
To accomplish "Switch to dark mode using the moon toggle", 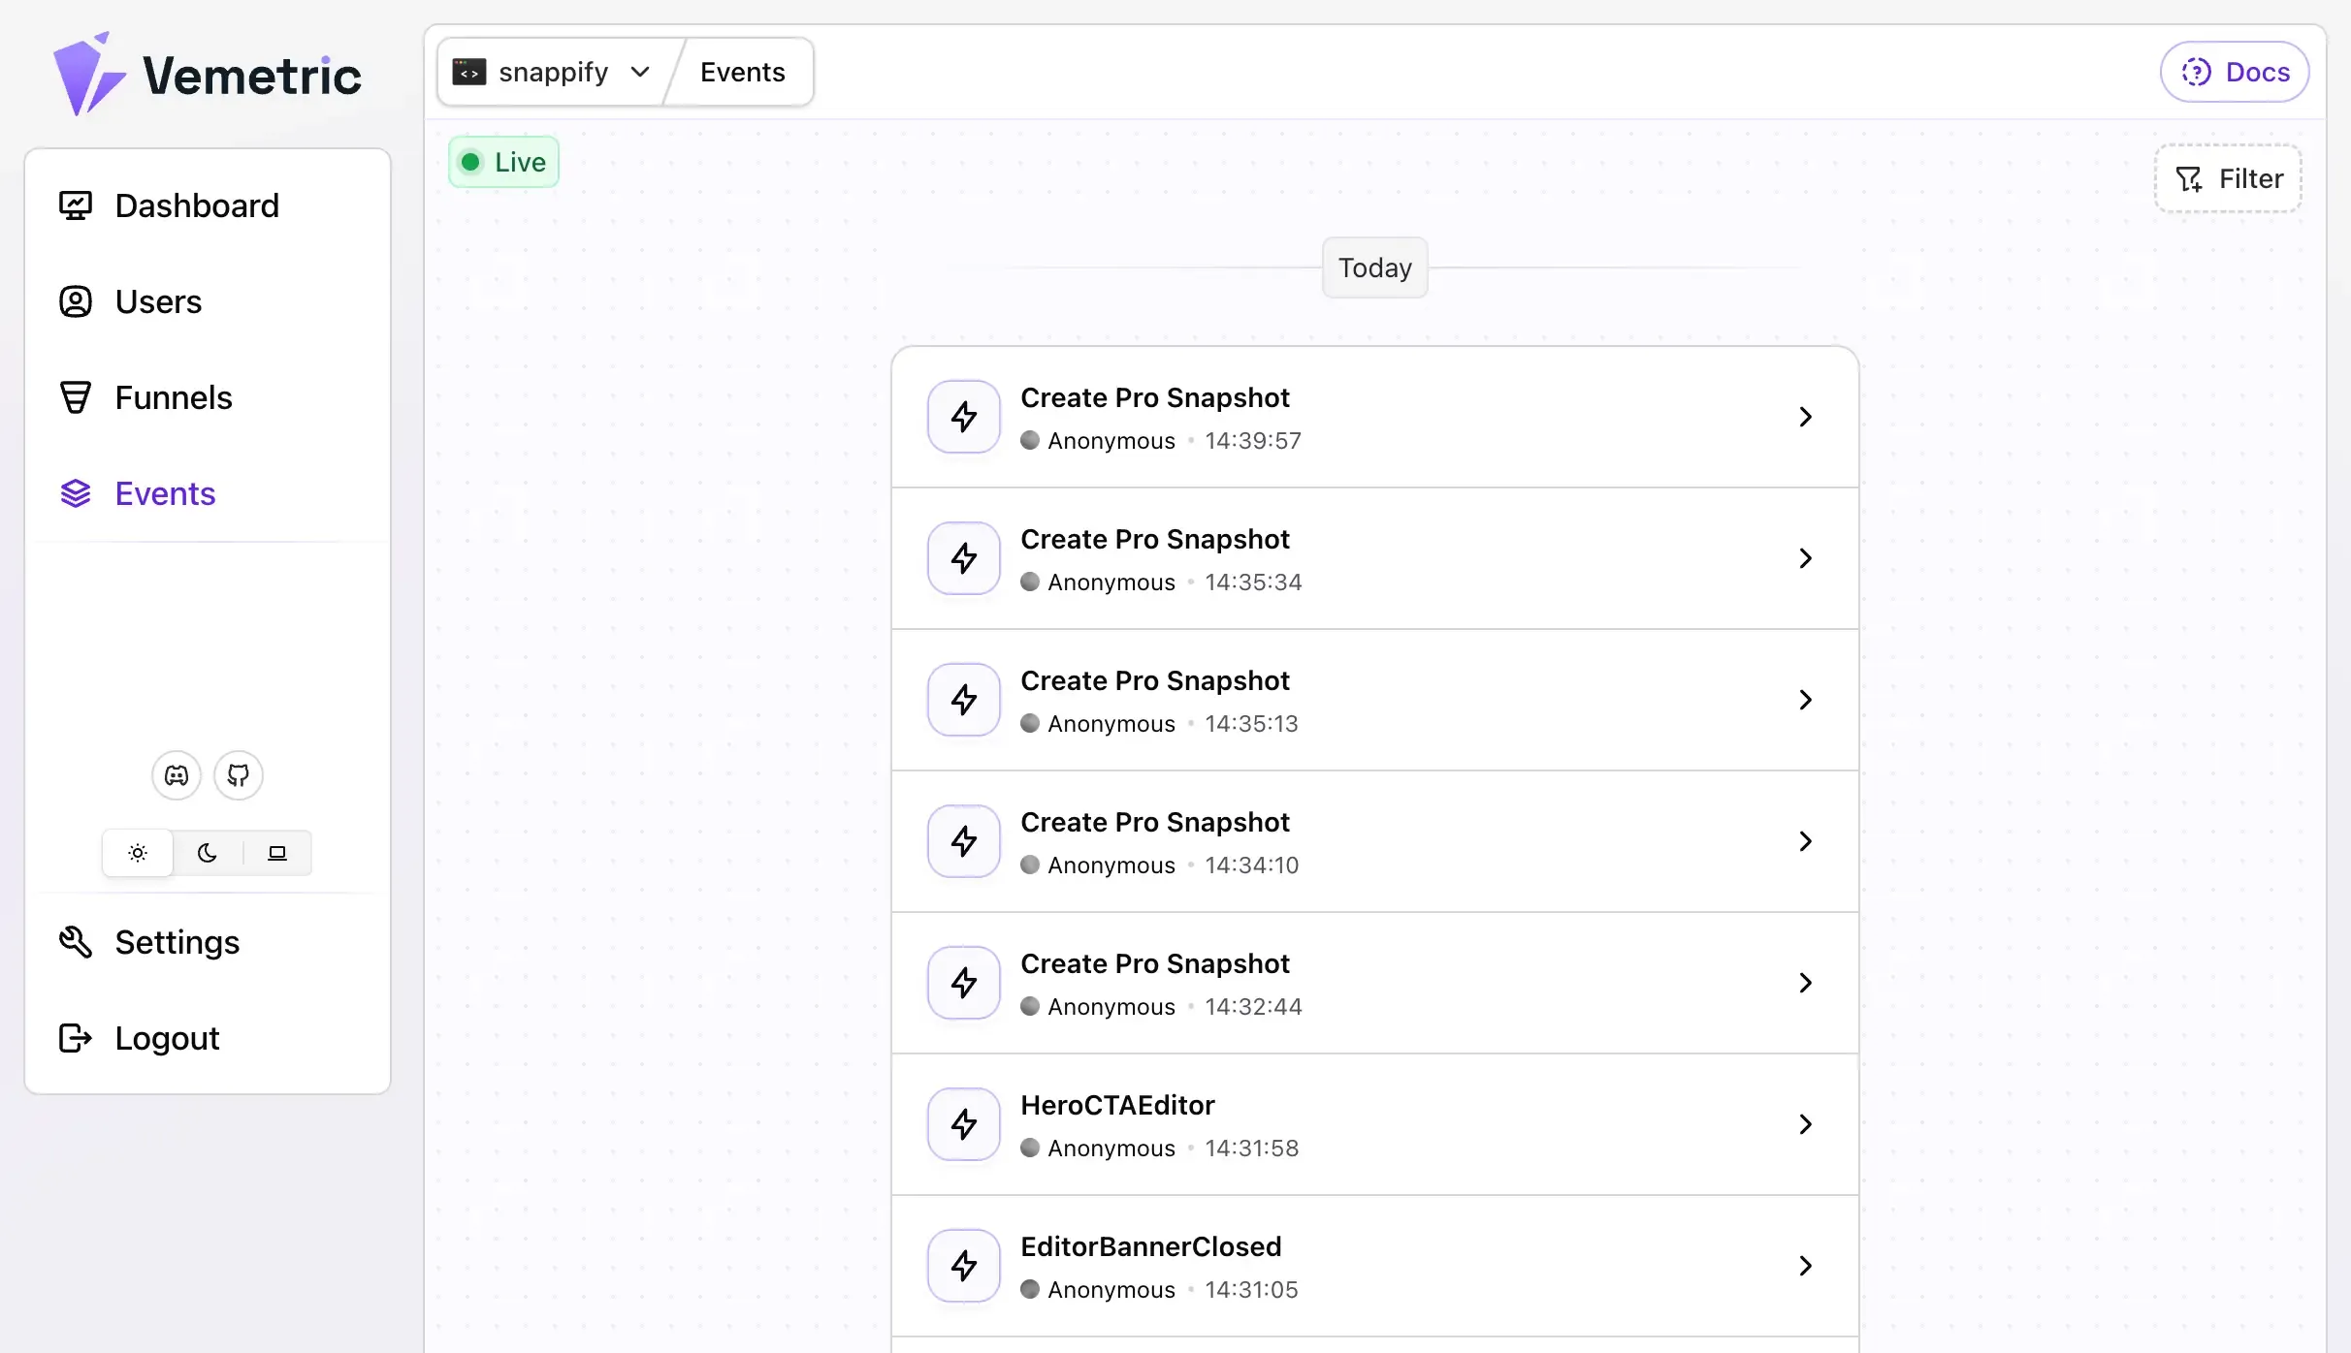I will tap(207, 852).
